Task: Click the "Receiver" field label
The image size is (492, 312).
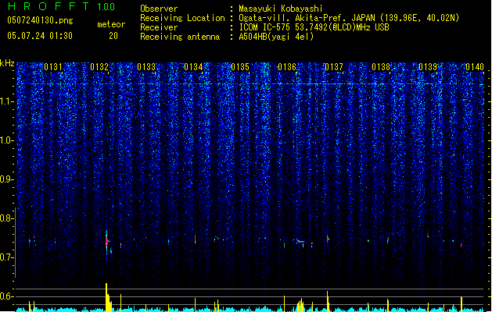Action: pyautogui.click(x=159, y=27)
